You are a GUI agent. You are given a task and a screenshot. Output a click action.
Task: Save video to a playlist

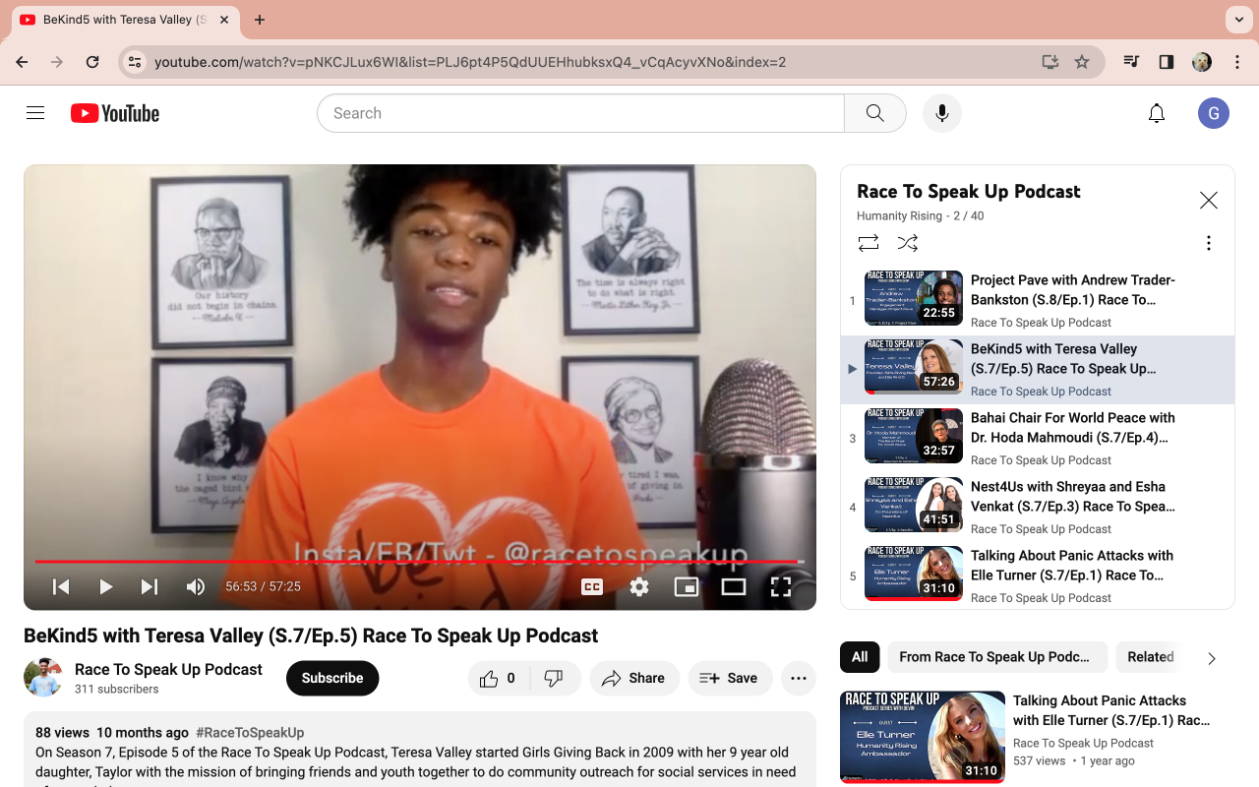click(729, 678)
